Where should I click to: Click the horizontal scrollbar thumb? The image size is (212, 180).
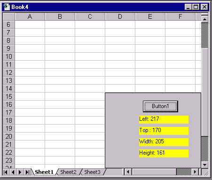point(154,172)
